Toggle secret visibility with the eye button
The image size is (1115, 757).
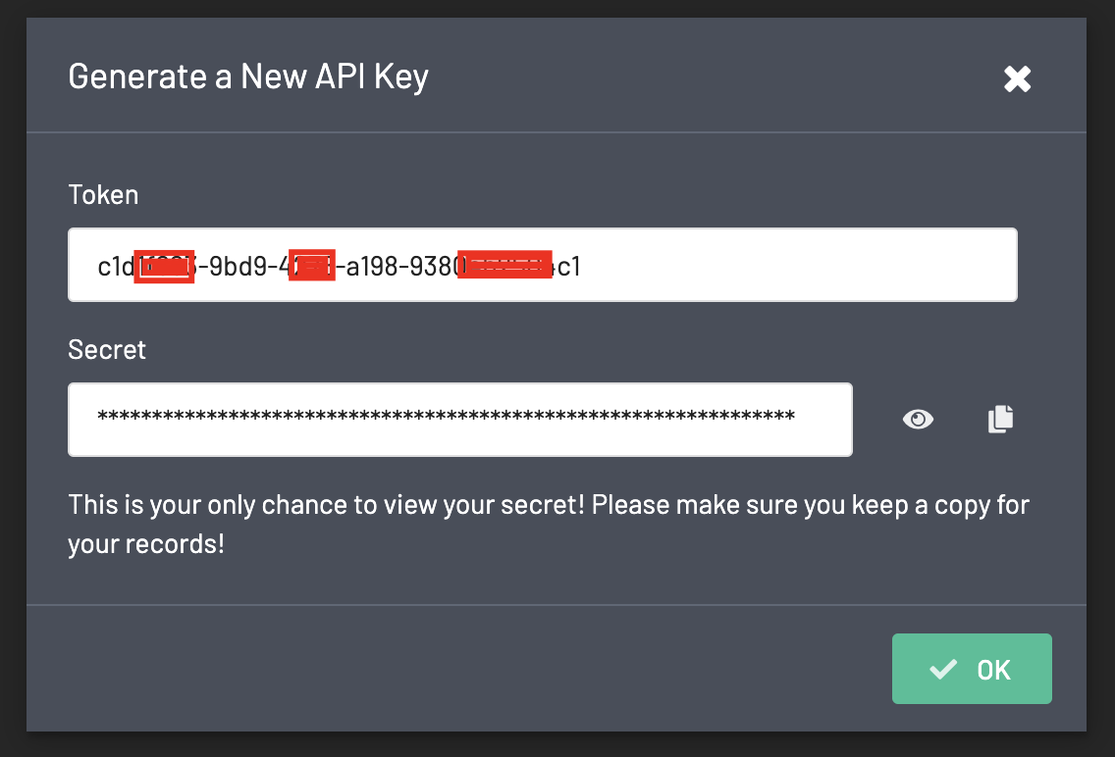point(918,419)
